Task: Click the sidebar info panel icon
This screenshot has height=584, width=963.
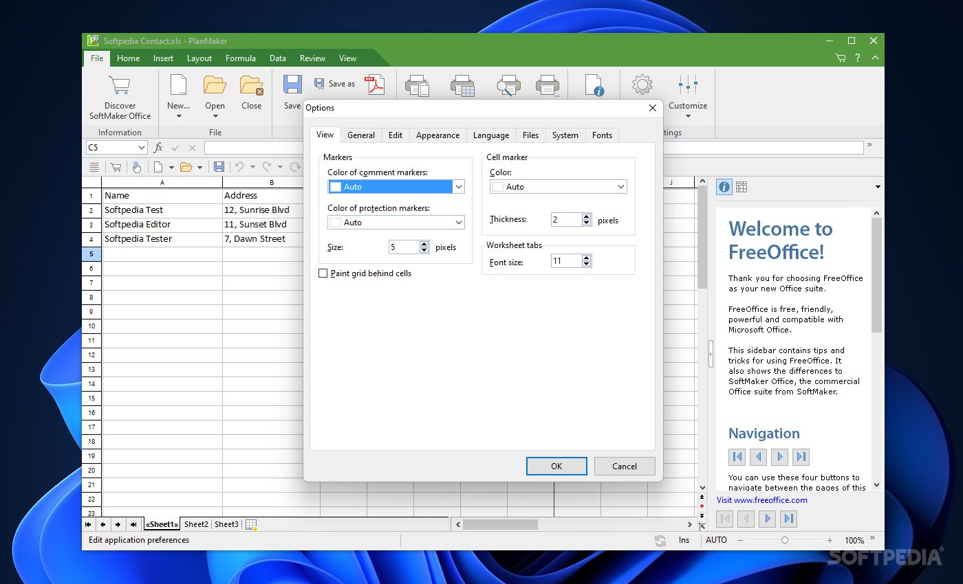Action: [x=724, y=186]
